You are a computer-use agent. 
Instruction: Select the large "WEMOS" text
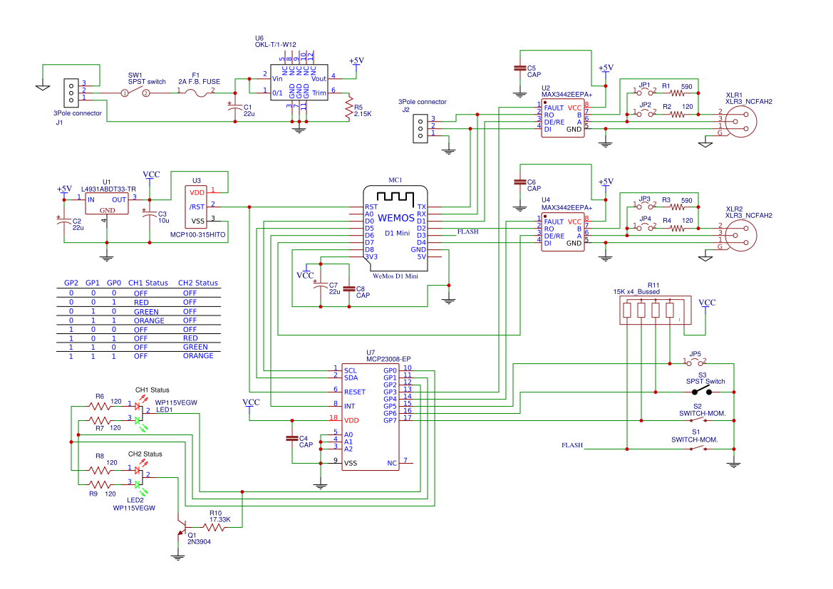(396, 218)
